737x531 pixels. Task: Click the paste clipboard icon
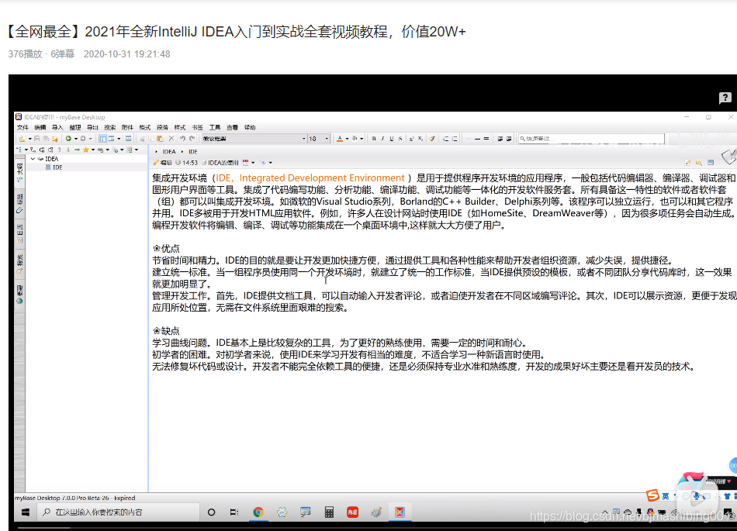point(160,139)
